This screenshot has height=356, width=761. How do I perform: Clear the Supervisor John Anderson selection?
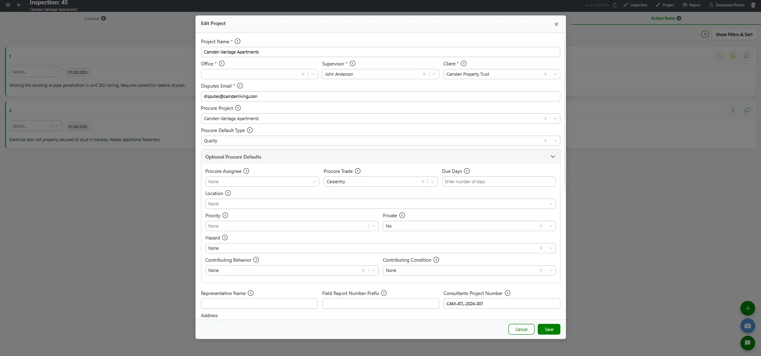point(424,74)
